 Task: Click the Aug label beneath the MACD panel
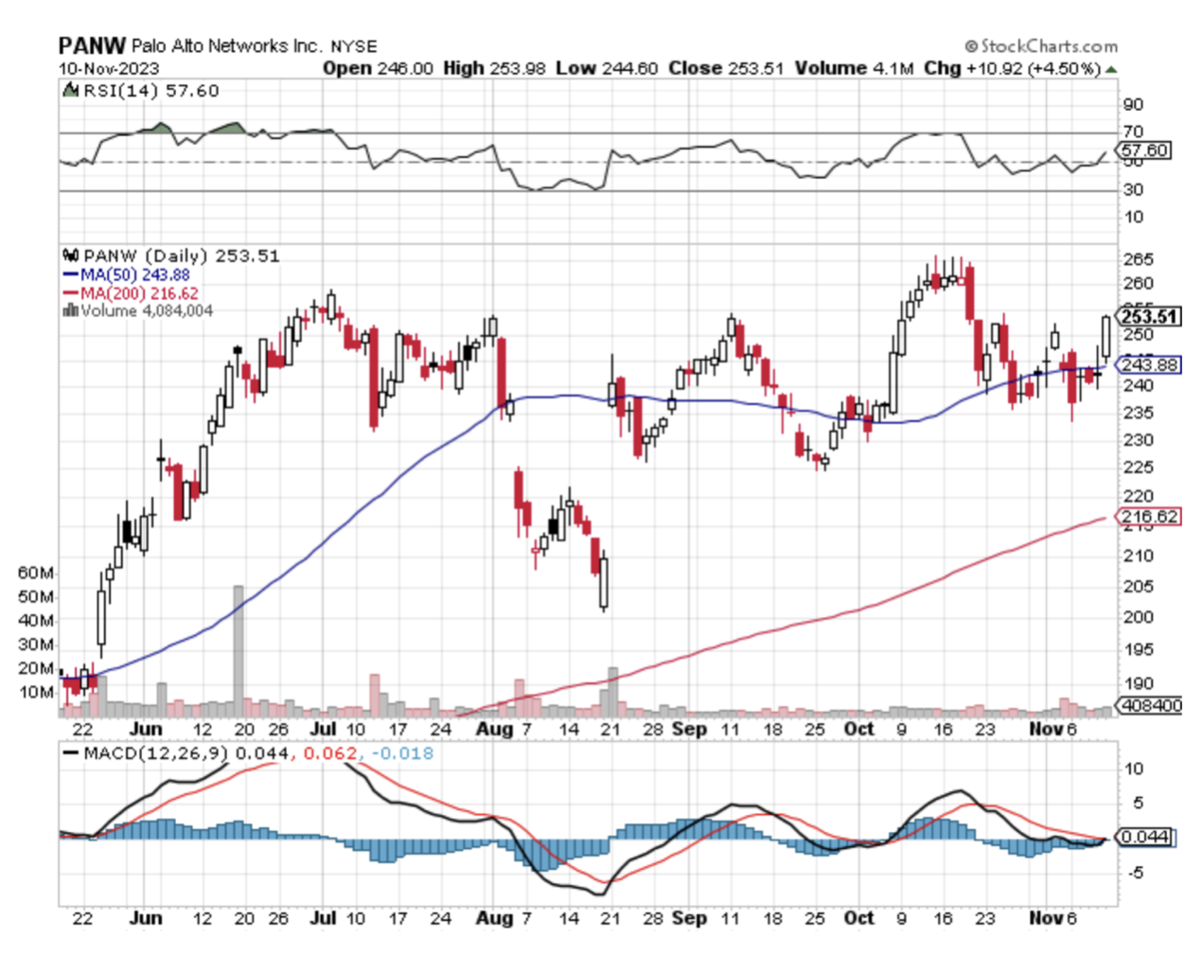point(494,918)
